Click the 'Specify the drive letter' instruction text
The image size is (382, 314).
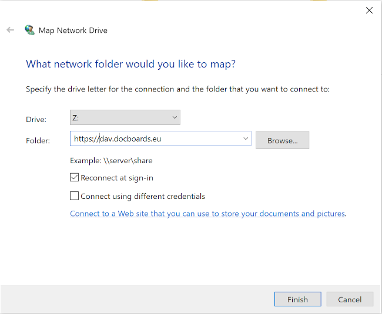click(x=177, y=89)
